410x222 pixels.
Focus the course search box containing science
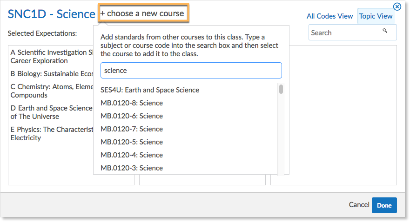(x=191, y=71)
